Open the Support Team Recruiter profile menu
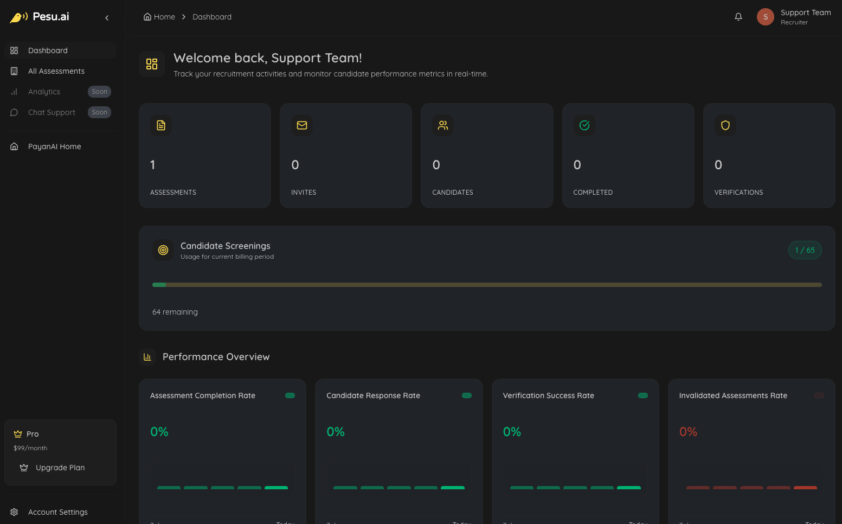The width and height of the screenshot is (842, 524). coord(805,17)
